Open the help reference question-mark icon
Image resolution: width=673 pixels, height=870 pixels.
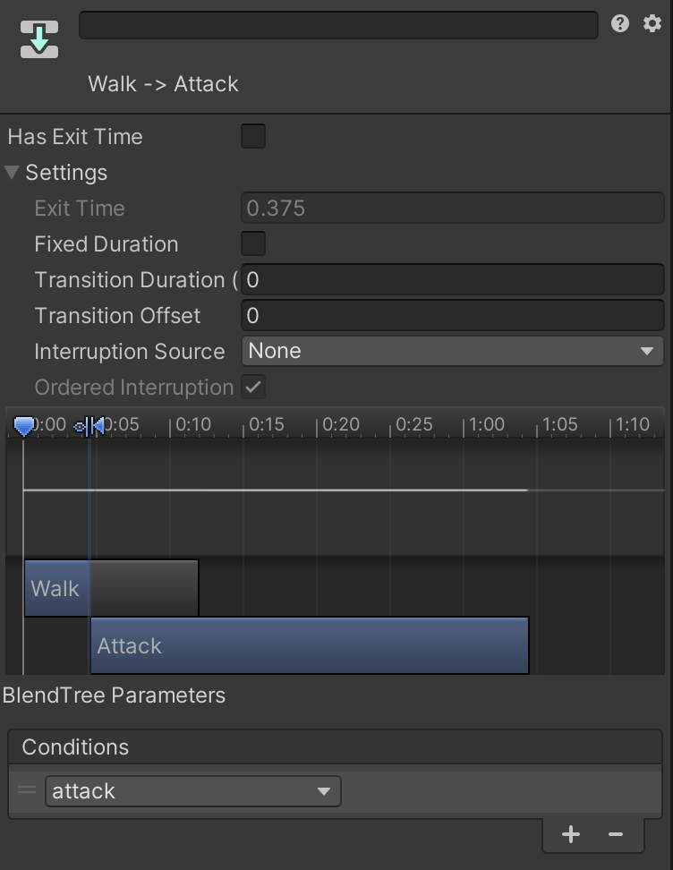click(620, 23)
